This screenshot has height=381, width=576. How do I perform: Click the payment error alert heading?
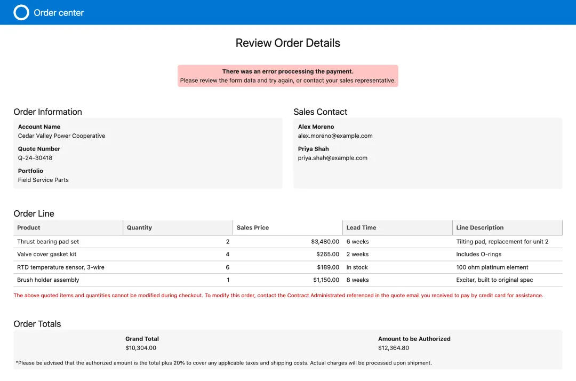coord(287,72)
